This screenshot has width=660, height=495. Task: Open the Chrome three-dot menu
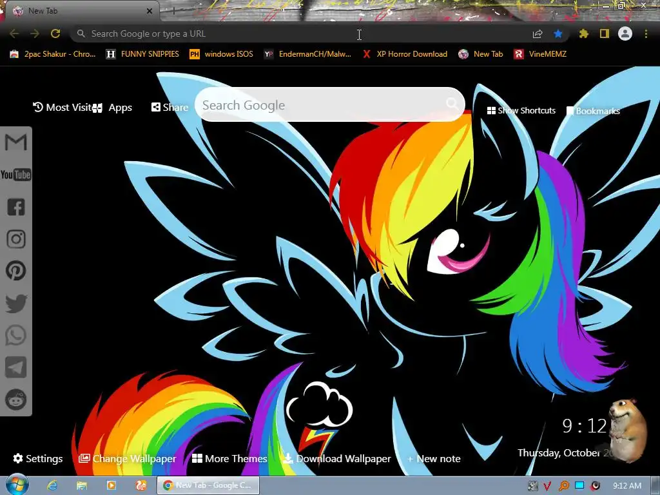[646, 34]
